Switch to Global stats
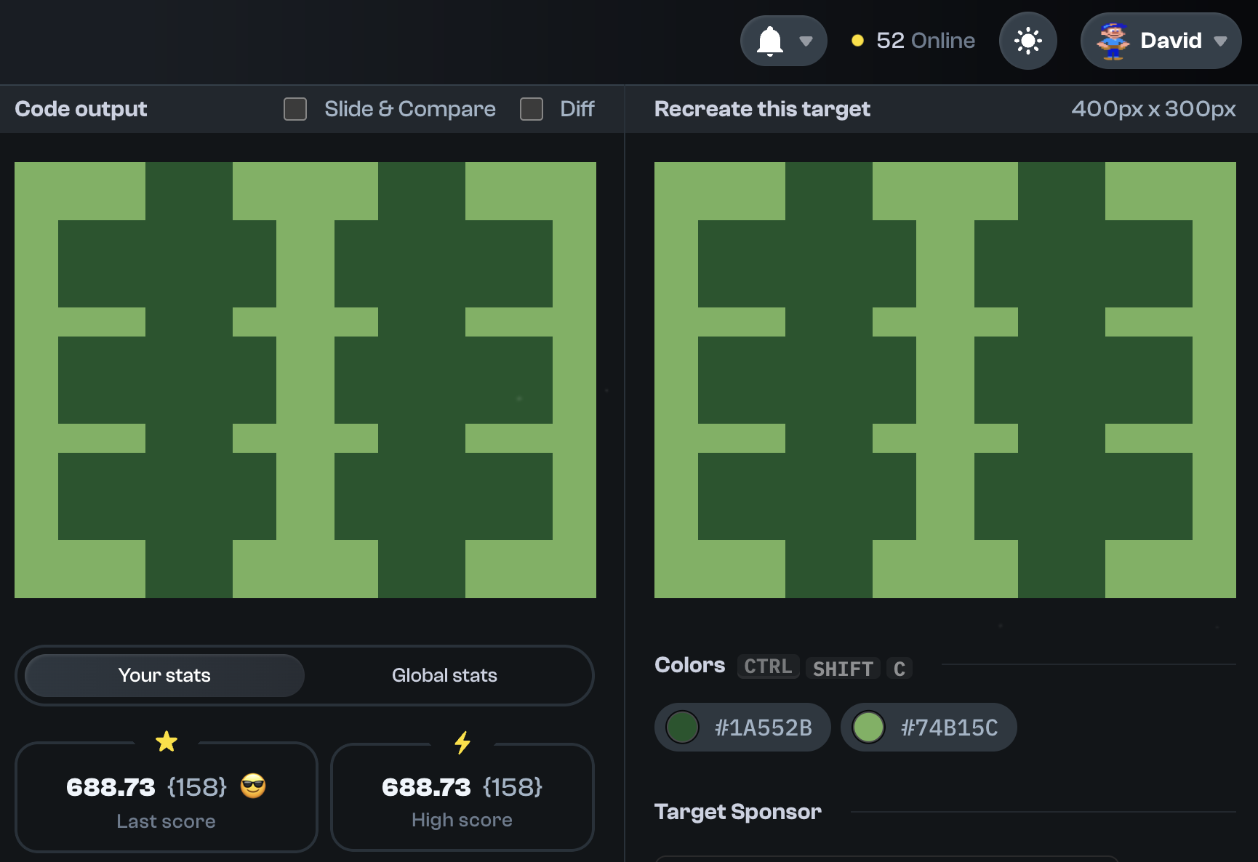Image resolution: width=1258 pixels, height=862 pixels. tap(444, 675)
